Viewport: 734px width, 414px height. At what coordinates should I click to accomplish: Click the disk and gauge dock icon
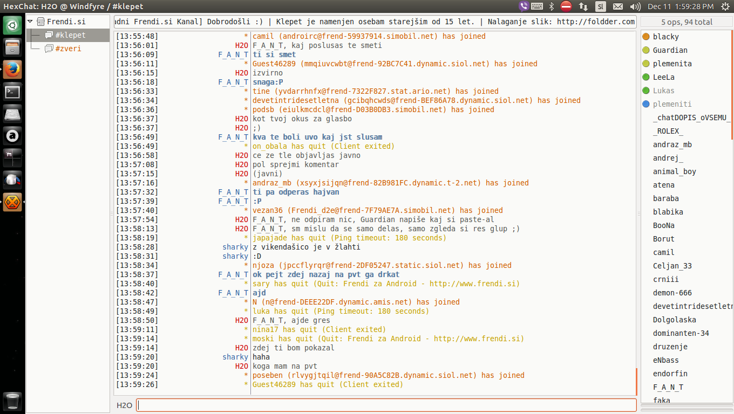[x=13, y=180]
